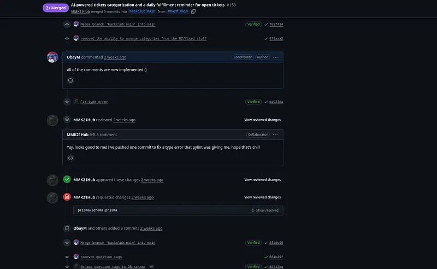Add emoji reaction to ObayM's comment

[70, 80]
